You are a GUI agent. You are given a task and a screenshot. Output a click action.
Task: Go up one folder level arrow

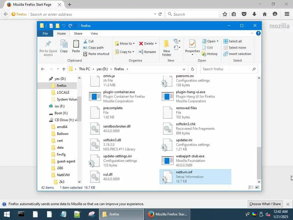64,69
